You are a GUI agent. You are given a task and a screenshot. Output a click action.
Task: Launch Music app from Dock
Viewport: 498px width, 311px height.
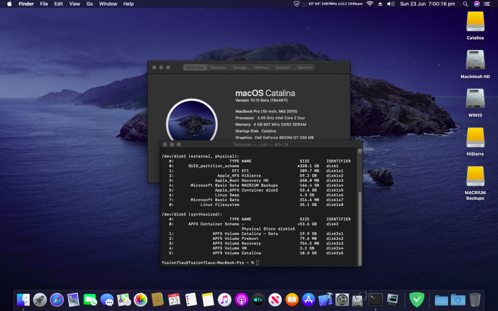[x=225, y=300]
